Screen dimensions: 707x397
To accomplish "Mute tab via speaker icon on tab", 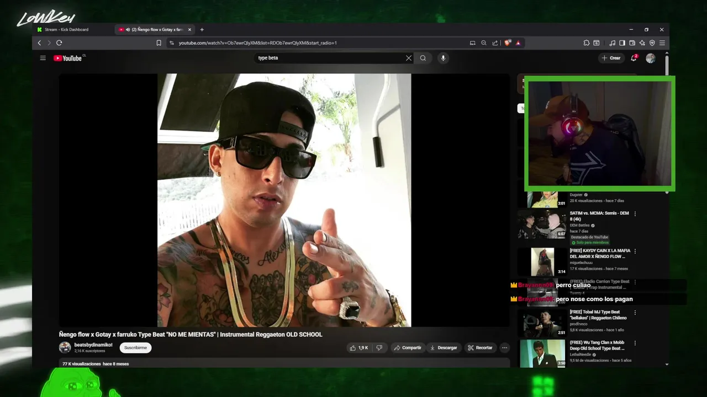I will tap(128, 30).
